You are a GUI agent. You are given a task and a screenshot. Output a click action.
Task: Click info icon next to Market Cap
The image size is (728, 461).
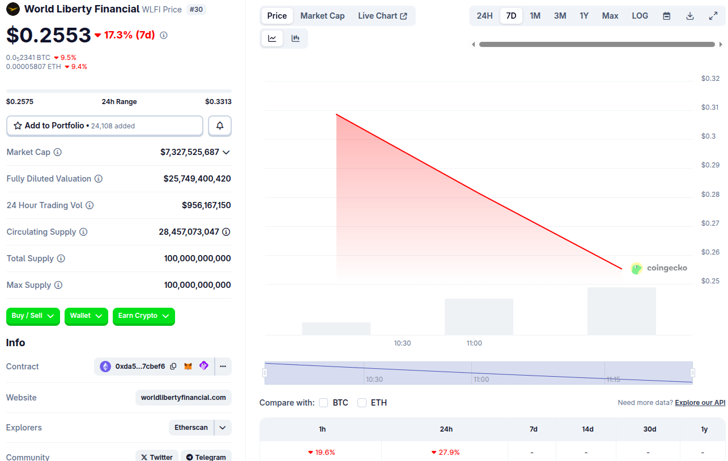coord(57,152)
